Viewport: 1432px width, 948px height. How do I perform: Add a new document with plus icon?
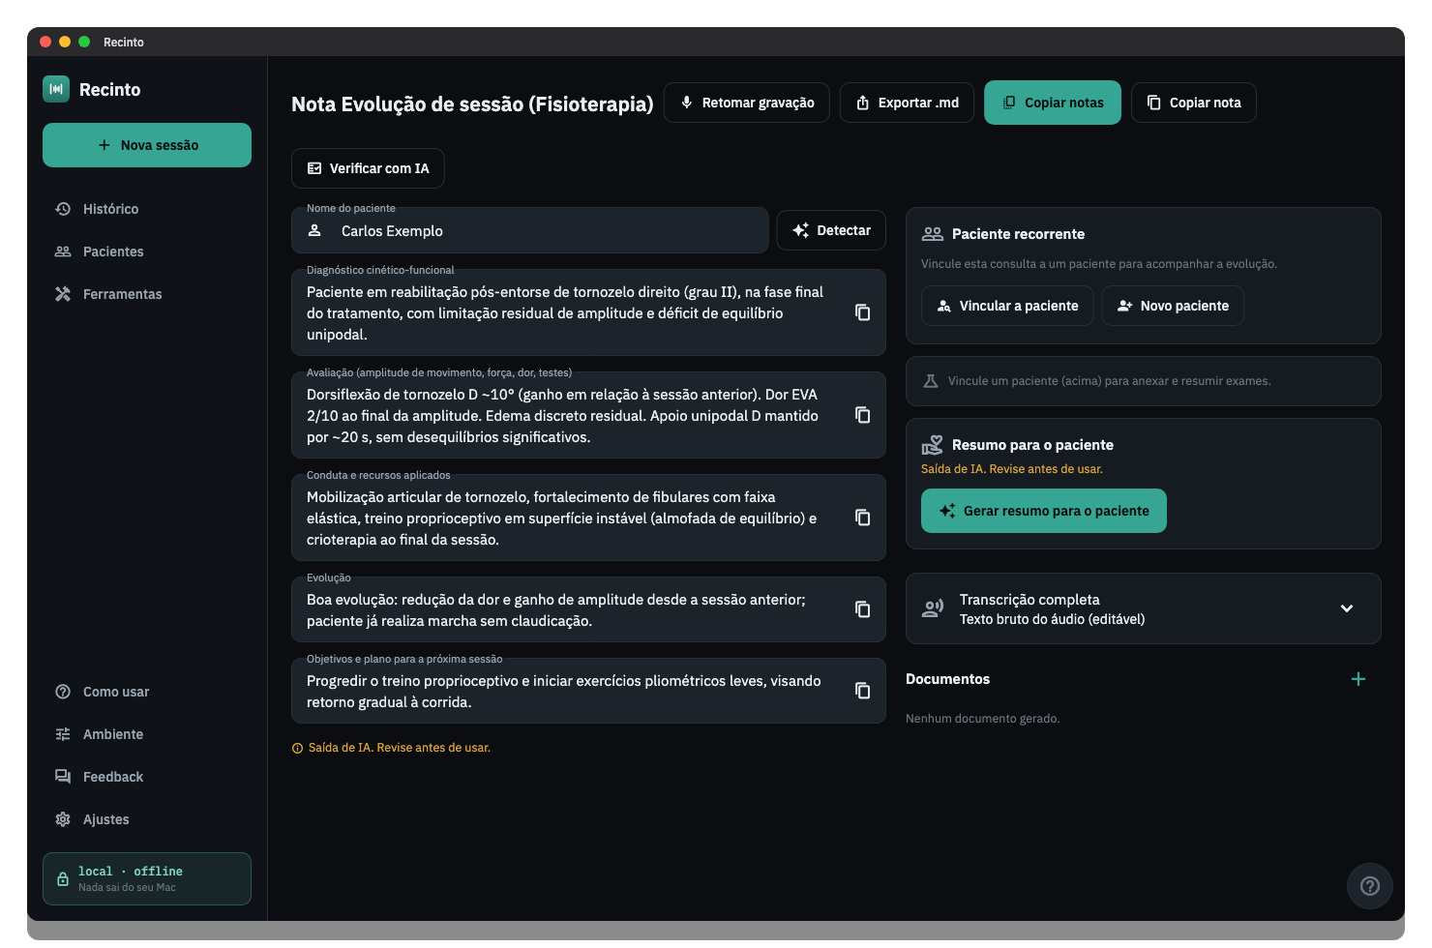click(1358, 679)
